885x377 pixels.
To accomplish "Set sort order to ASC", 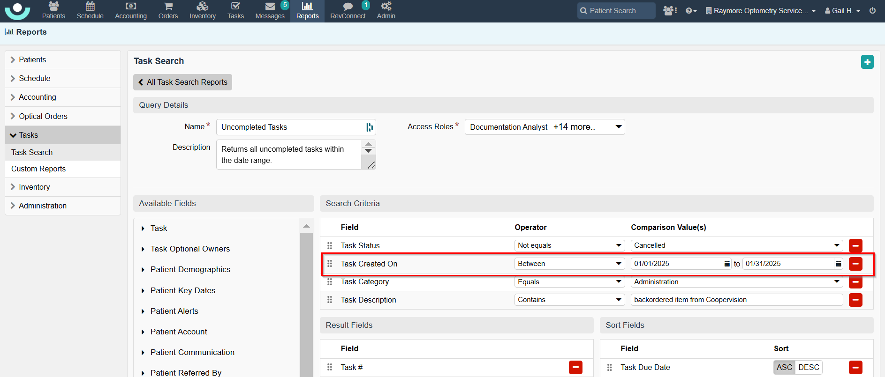I will click(784, 367).
